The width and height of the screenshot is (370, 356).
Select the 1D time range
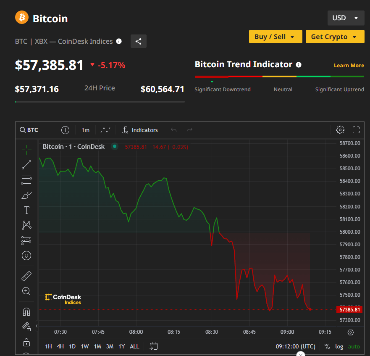(72, 346)
